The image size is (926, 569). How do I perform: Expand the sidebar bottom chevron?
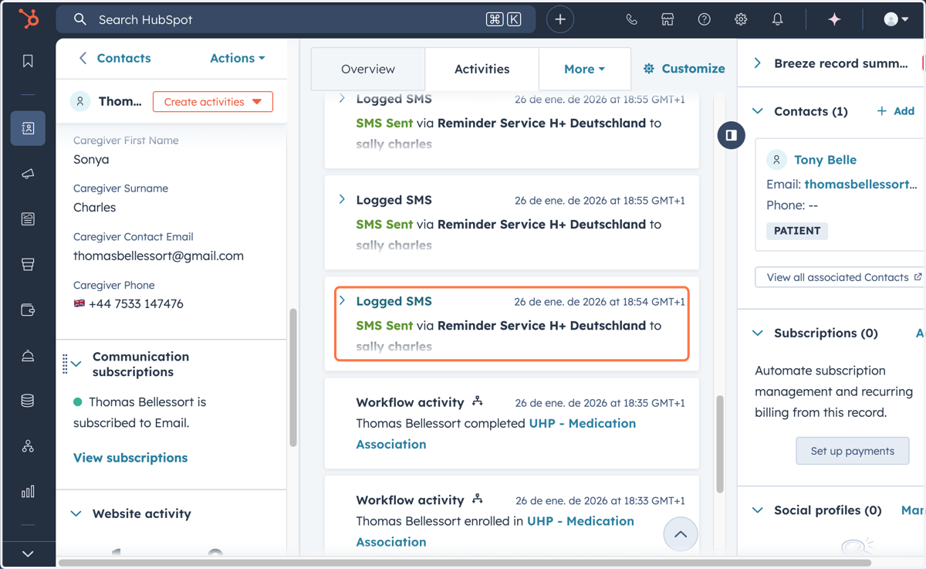coord(28,554)
